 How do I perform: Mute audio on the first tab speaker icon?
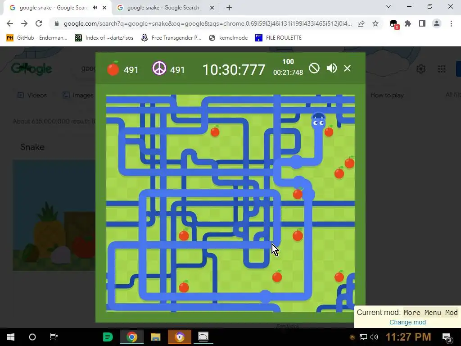(x=95, y=8)
